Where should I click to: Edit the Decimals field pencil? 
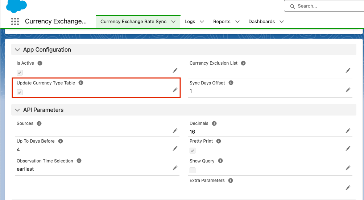pos(348,131)
